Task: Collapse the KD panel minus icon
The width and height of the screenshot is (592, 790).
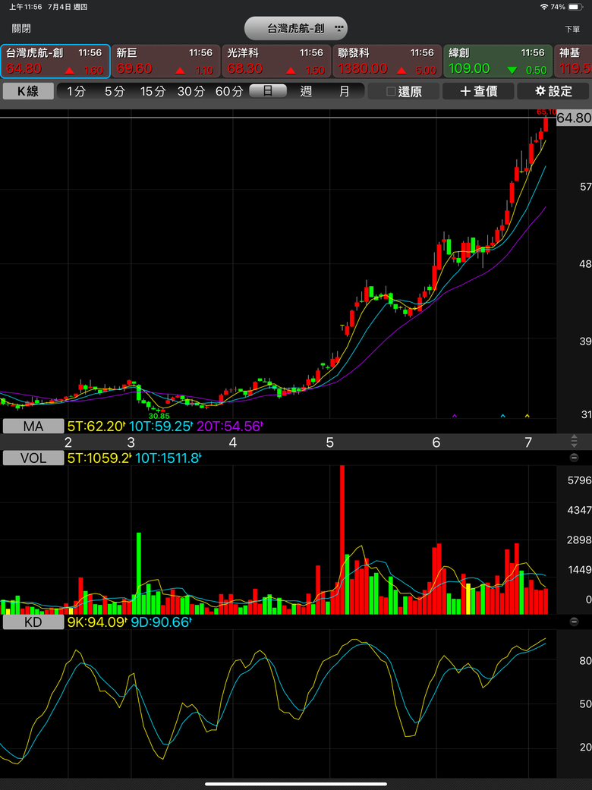Action: coord(573,622)
